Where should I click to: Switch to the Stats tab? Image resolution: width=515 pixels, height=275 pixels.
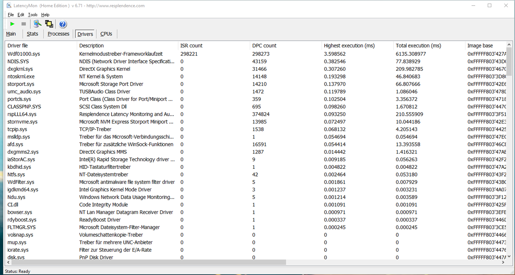click(x=33, y=34)
